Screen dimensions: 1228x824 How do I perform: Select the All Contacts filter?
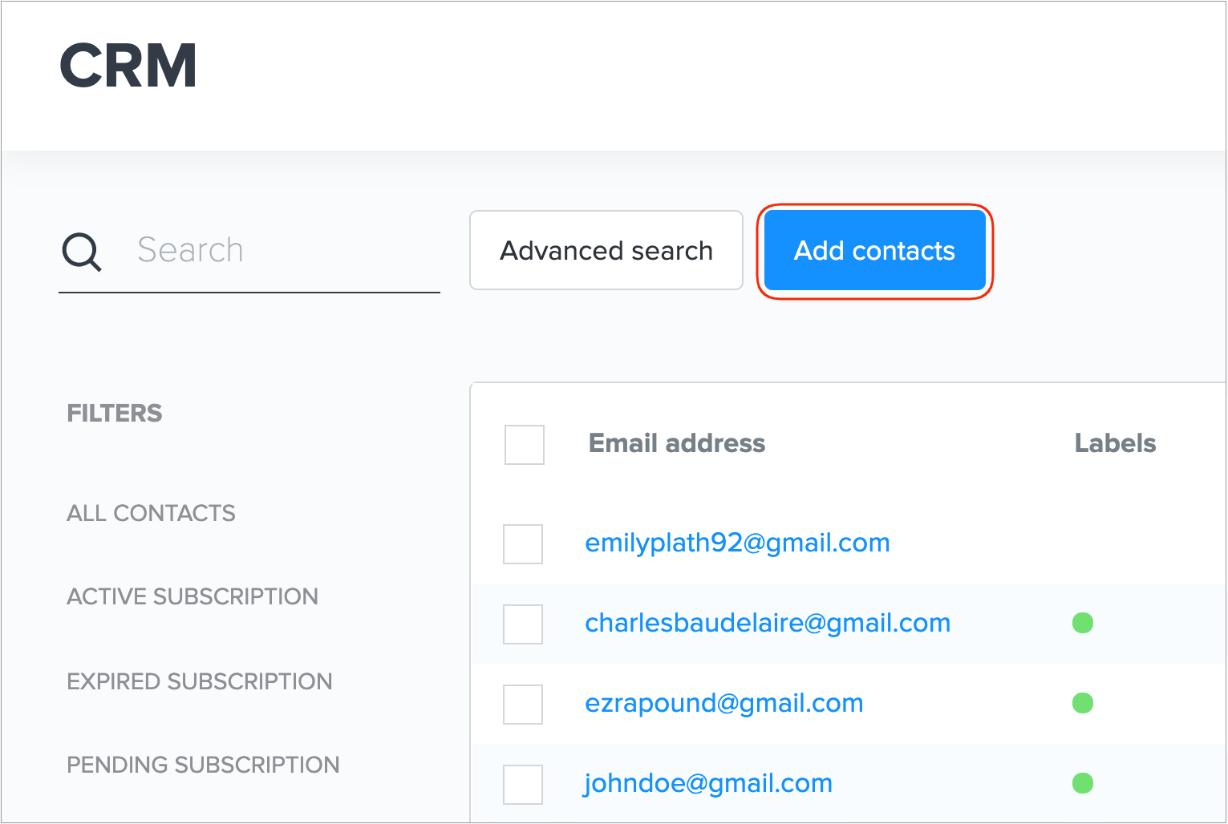tap(151, 513)
